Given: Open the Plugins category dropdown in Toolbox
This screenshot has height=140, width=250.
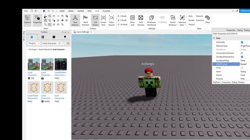Looking at the screenshot, I should pos(34,43).
